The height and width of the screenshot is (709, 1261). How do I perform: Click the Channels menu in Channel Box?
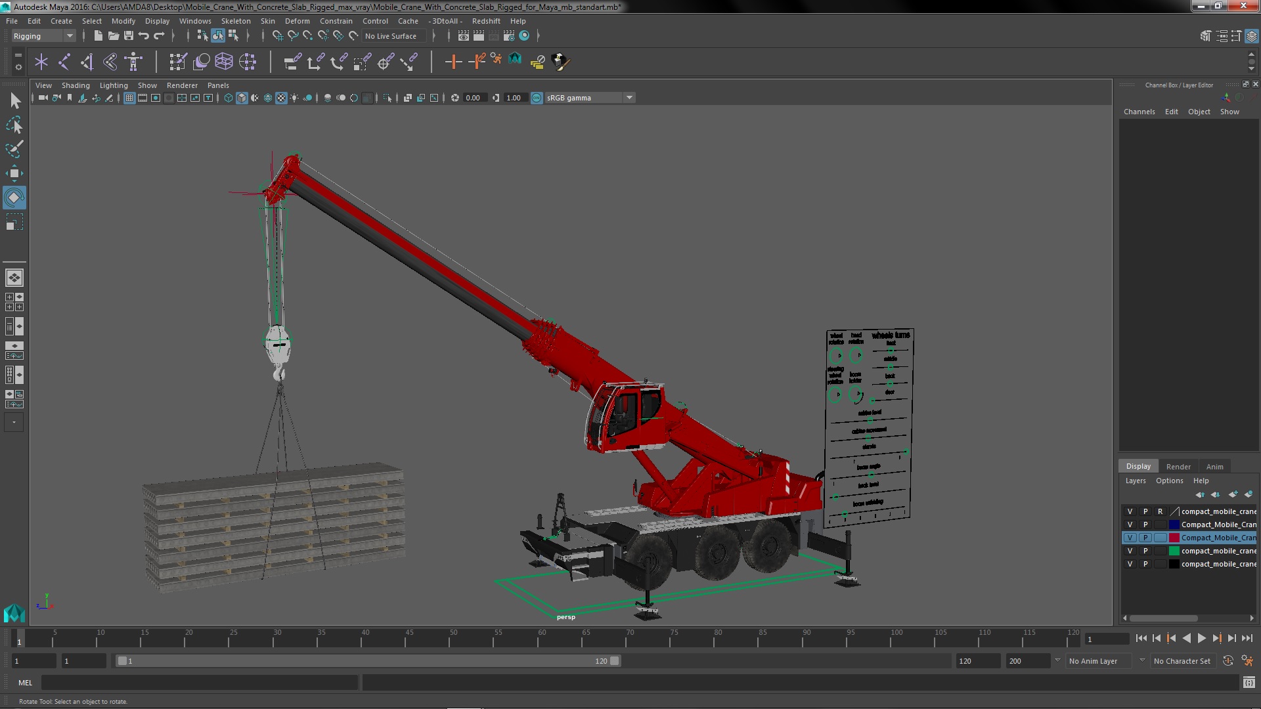pos(1139,112)
